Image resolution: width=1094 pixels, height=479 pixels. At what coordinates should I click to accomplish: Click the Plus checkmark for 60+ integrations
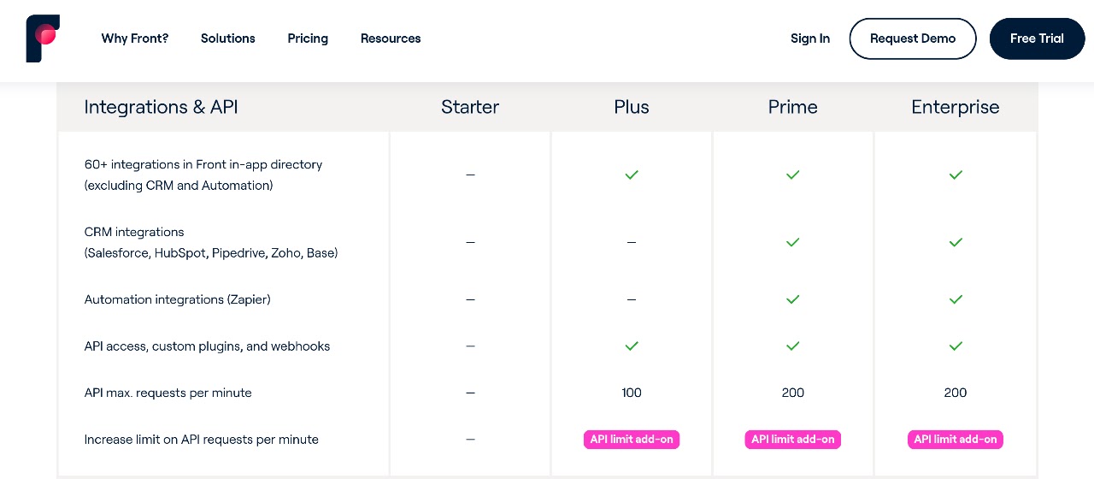[x=632, y=174]
